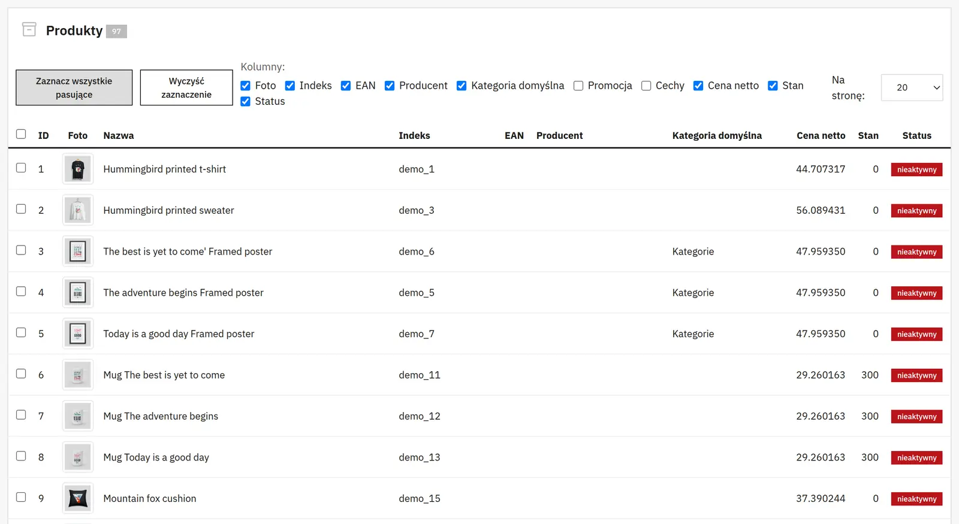Click the Kategoria domyślna column header
The image size is (959, 524).
717,136
